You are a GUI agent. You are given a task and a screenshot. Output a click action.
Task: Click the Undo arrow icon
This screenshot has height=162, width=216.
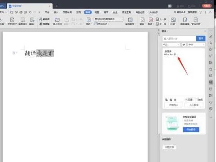tap(30, 12)
